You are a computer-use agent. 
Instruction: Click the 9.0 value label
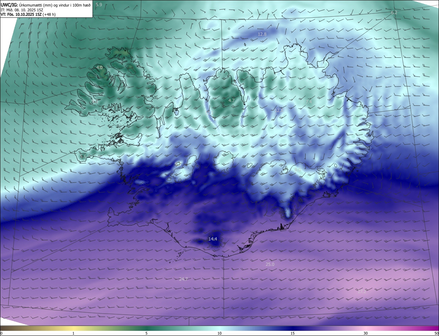(298, 170)
